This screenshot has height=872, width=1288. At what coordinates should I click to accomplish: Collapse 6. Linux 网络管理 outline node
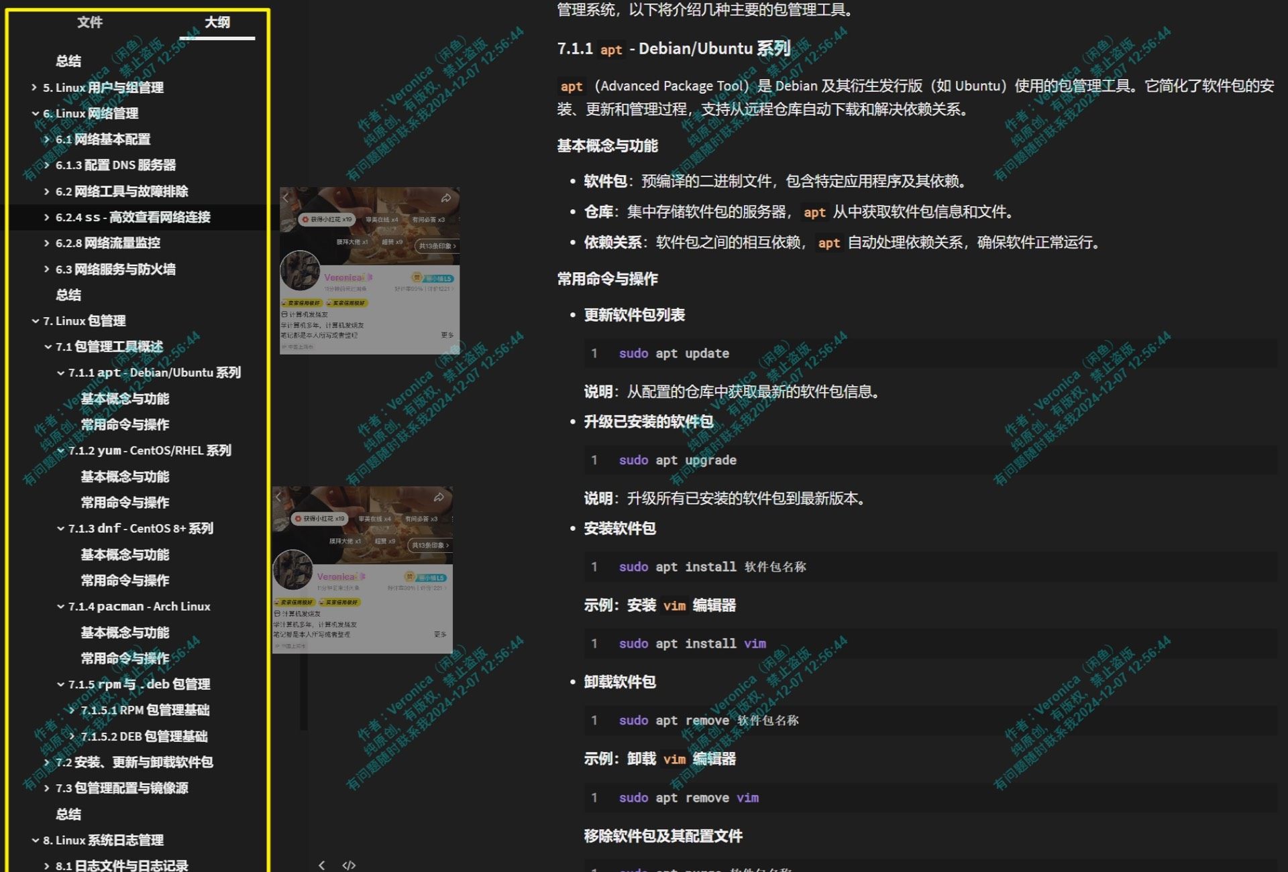coord(35,113)
